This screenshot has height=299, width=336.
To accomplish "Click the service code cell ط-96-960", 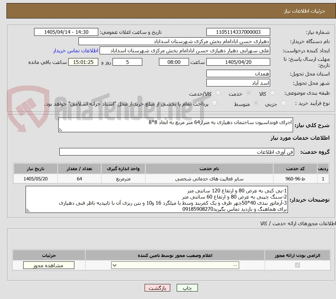I will click(295, 179).
